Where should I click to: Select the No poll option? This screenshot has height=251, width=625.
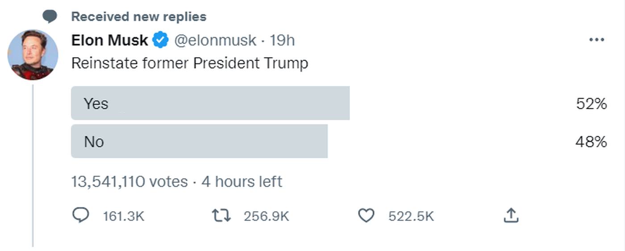[199, 141]
